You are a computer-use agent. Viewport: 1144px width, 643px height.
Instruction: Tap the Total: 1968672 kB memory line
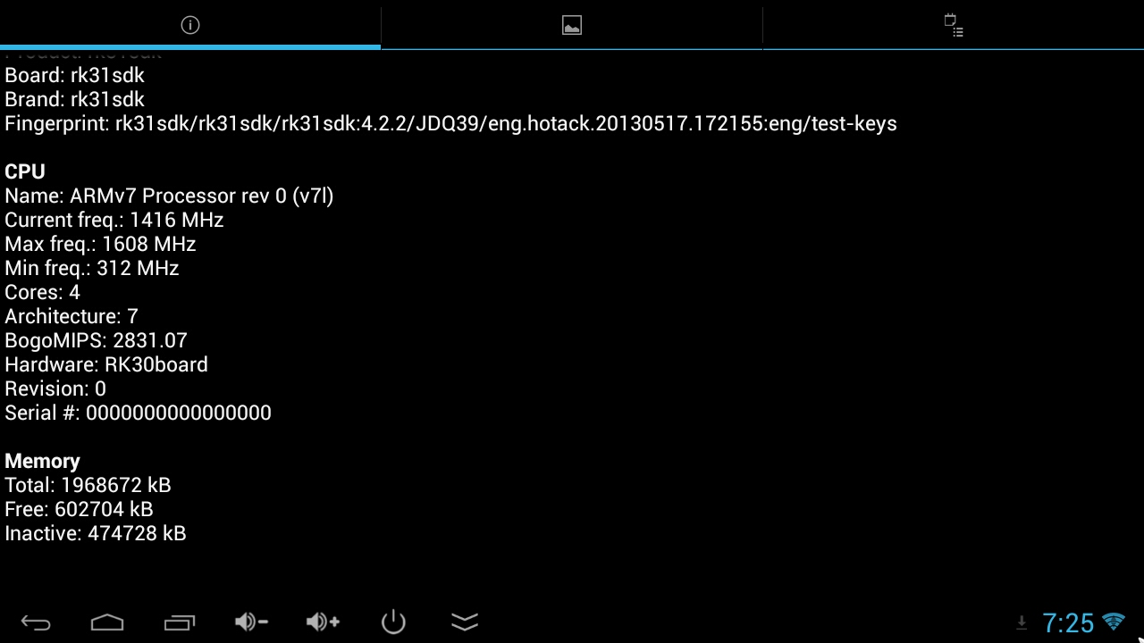pos(88,485)
